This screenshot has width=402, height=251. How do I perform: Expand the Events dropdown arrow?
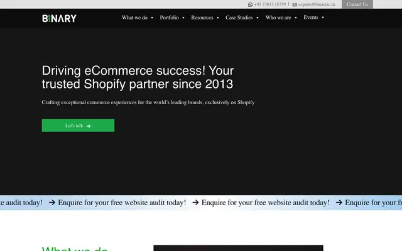(x=323, y=18)
